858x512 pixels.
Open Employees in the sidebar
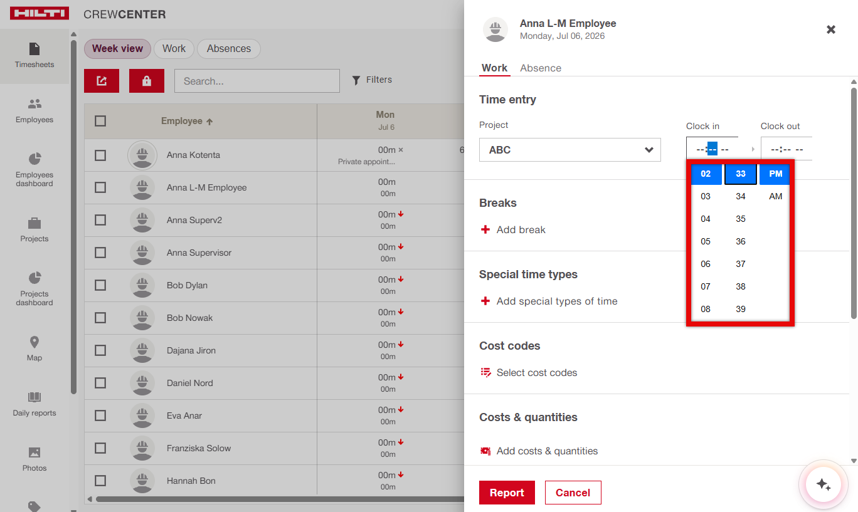click(34, 111)
